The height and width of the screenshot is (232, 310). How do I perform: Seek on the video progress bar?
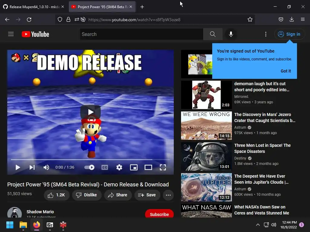(x=90, y=159)
